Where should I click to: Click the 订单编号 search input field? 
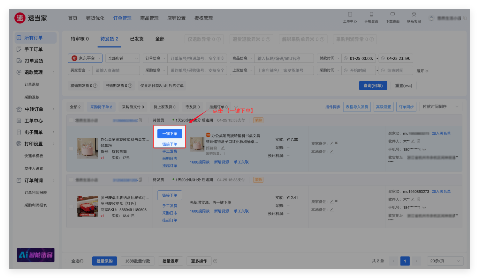point(197,58)
